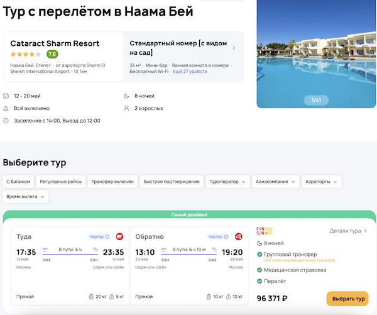Click the green 7.6 hotel rating badge

52,54
